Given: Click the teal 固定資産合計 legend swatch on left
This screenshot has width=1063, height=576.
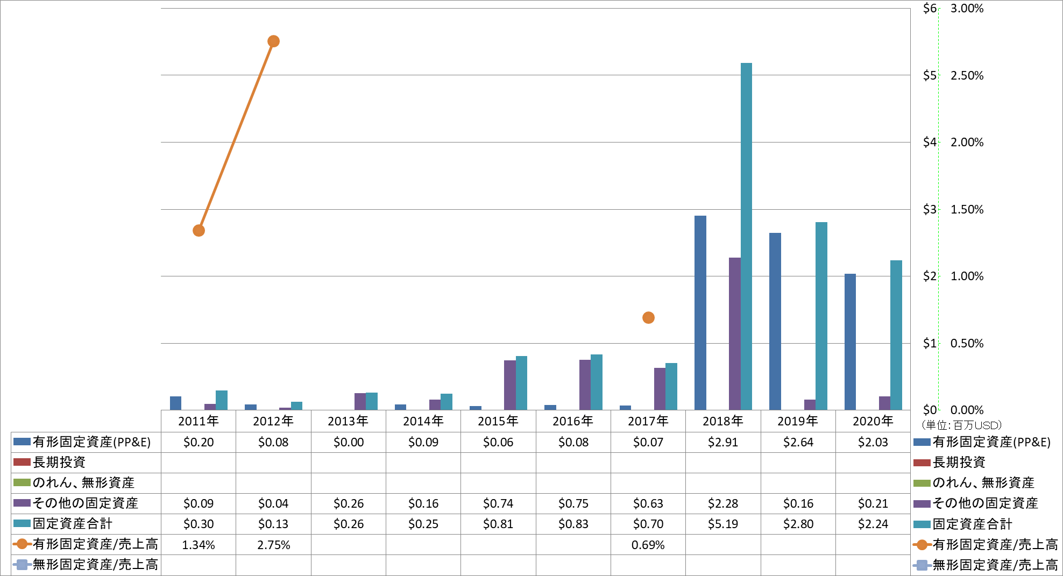Looking at the screenshot, I should coord(22,523).
